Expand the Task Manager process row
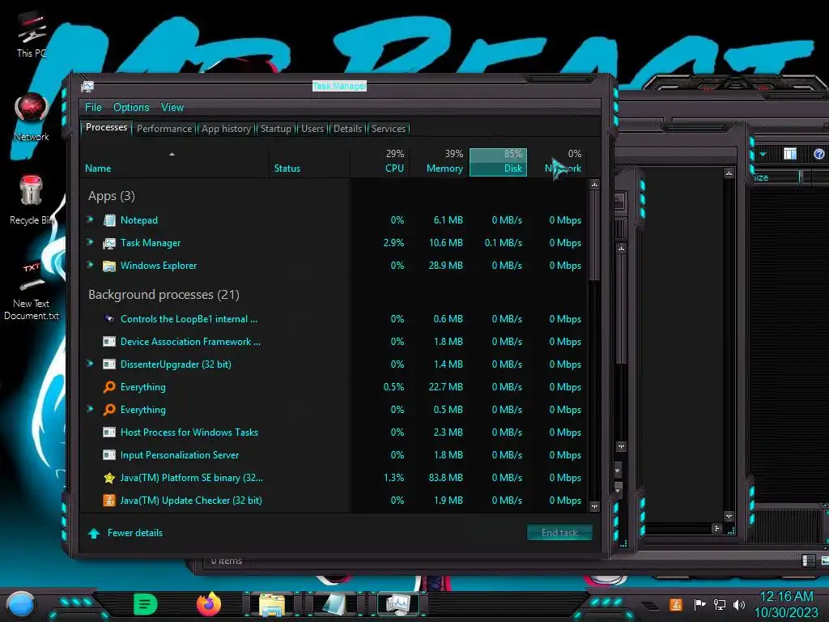This screenshot has height=622, width=829. 91,242
